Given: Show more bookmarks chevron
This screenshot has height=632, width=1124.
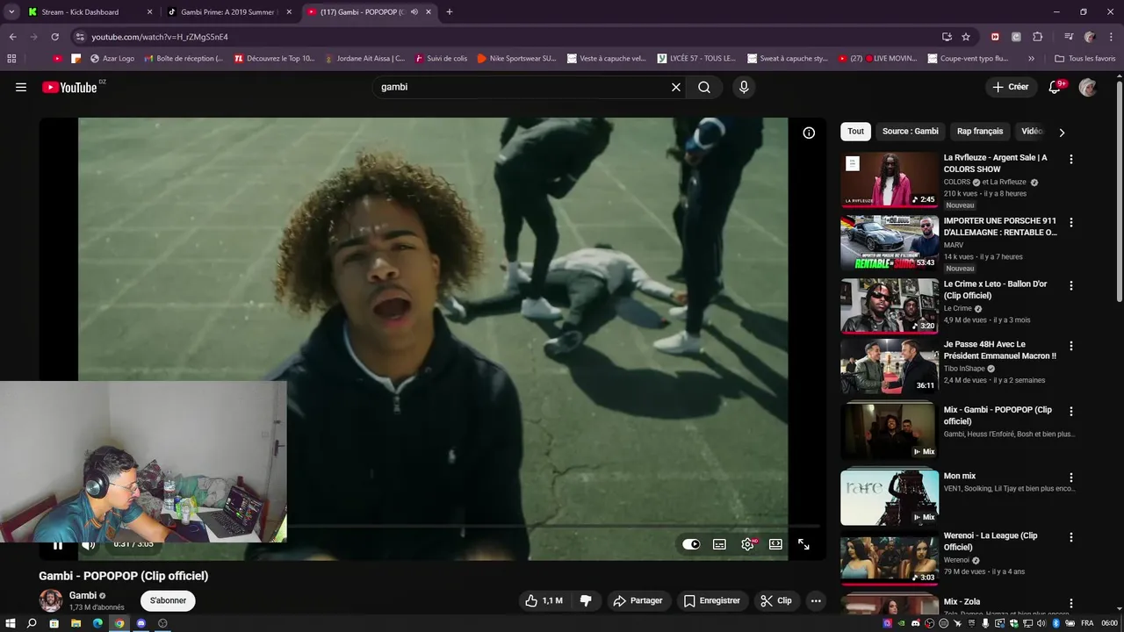Looking at the screenshot, I should tap(1031, 59).
